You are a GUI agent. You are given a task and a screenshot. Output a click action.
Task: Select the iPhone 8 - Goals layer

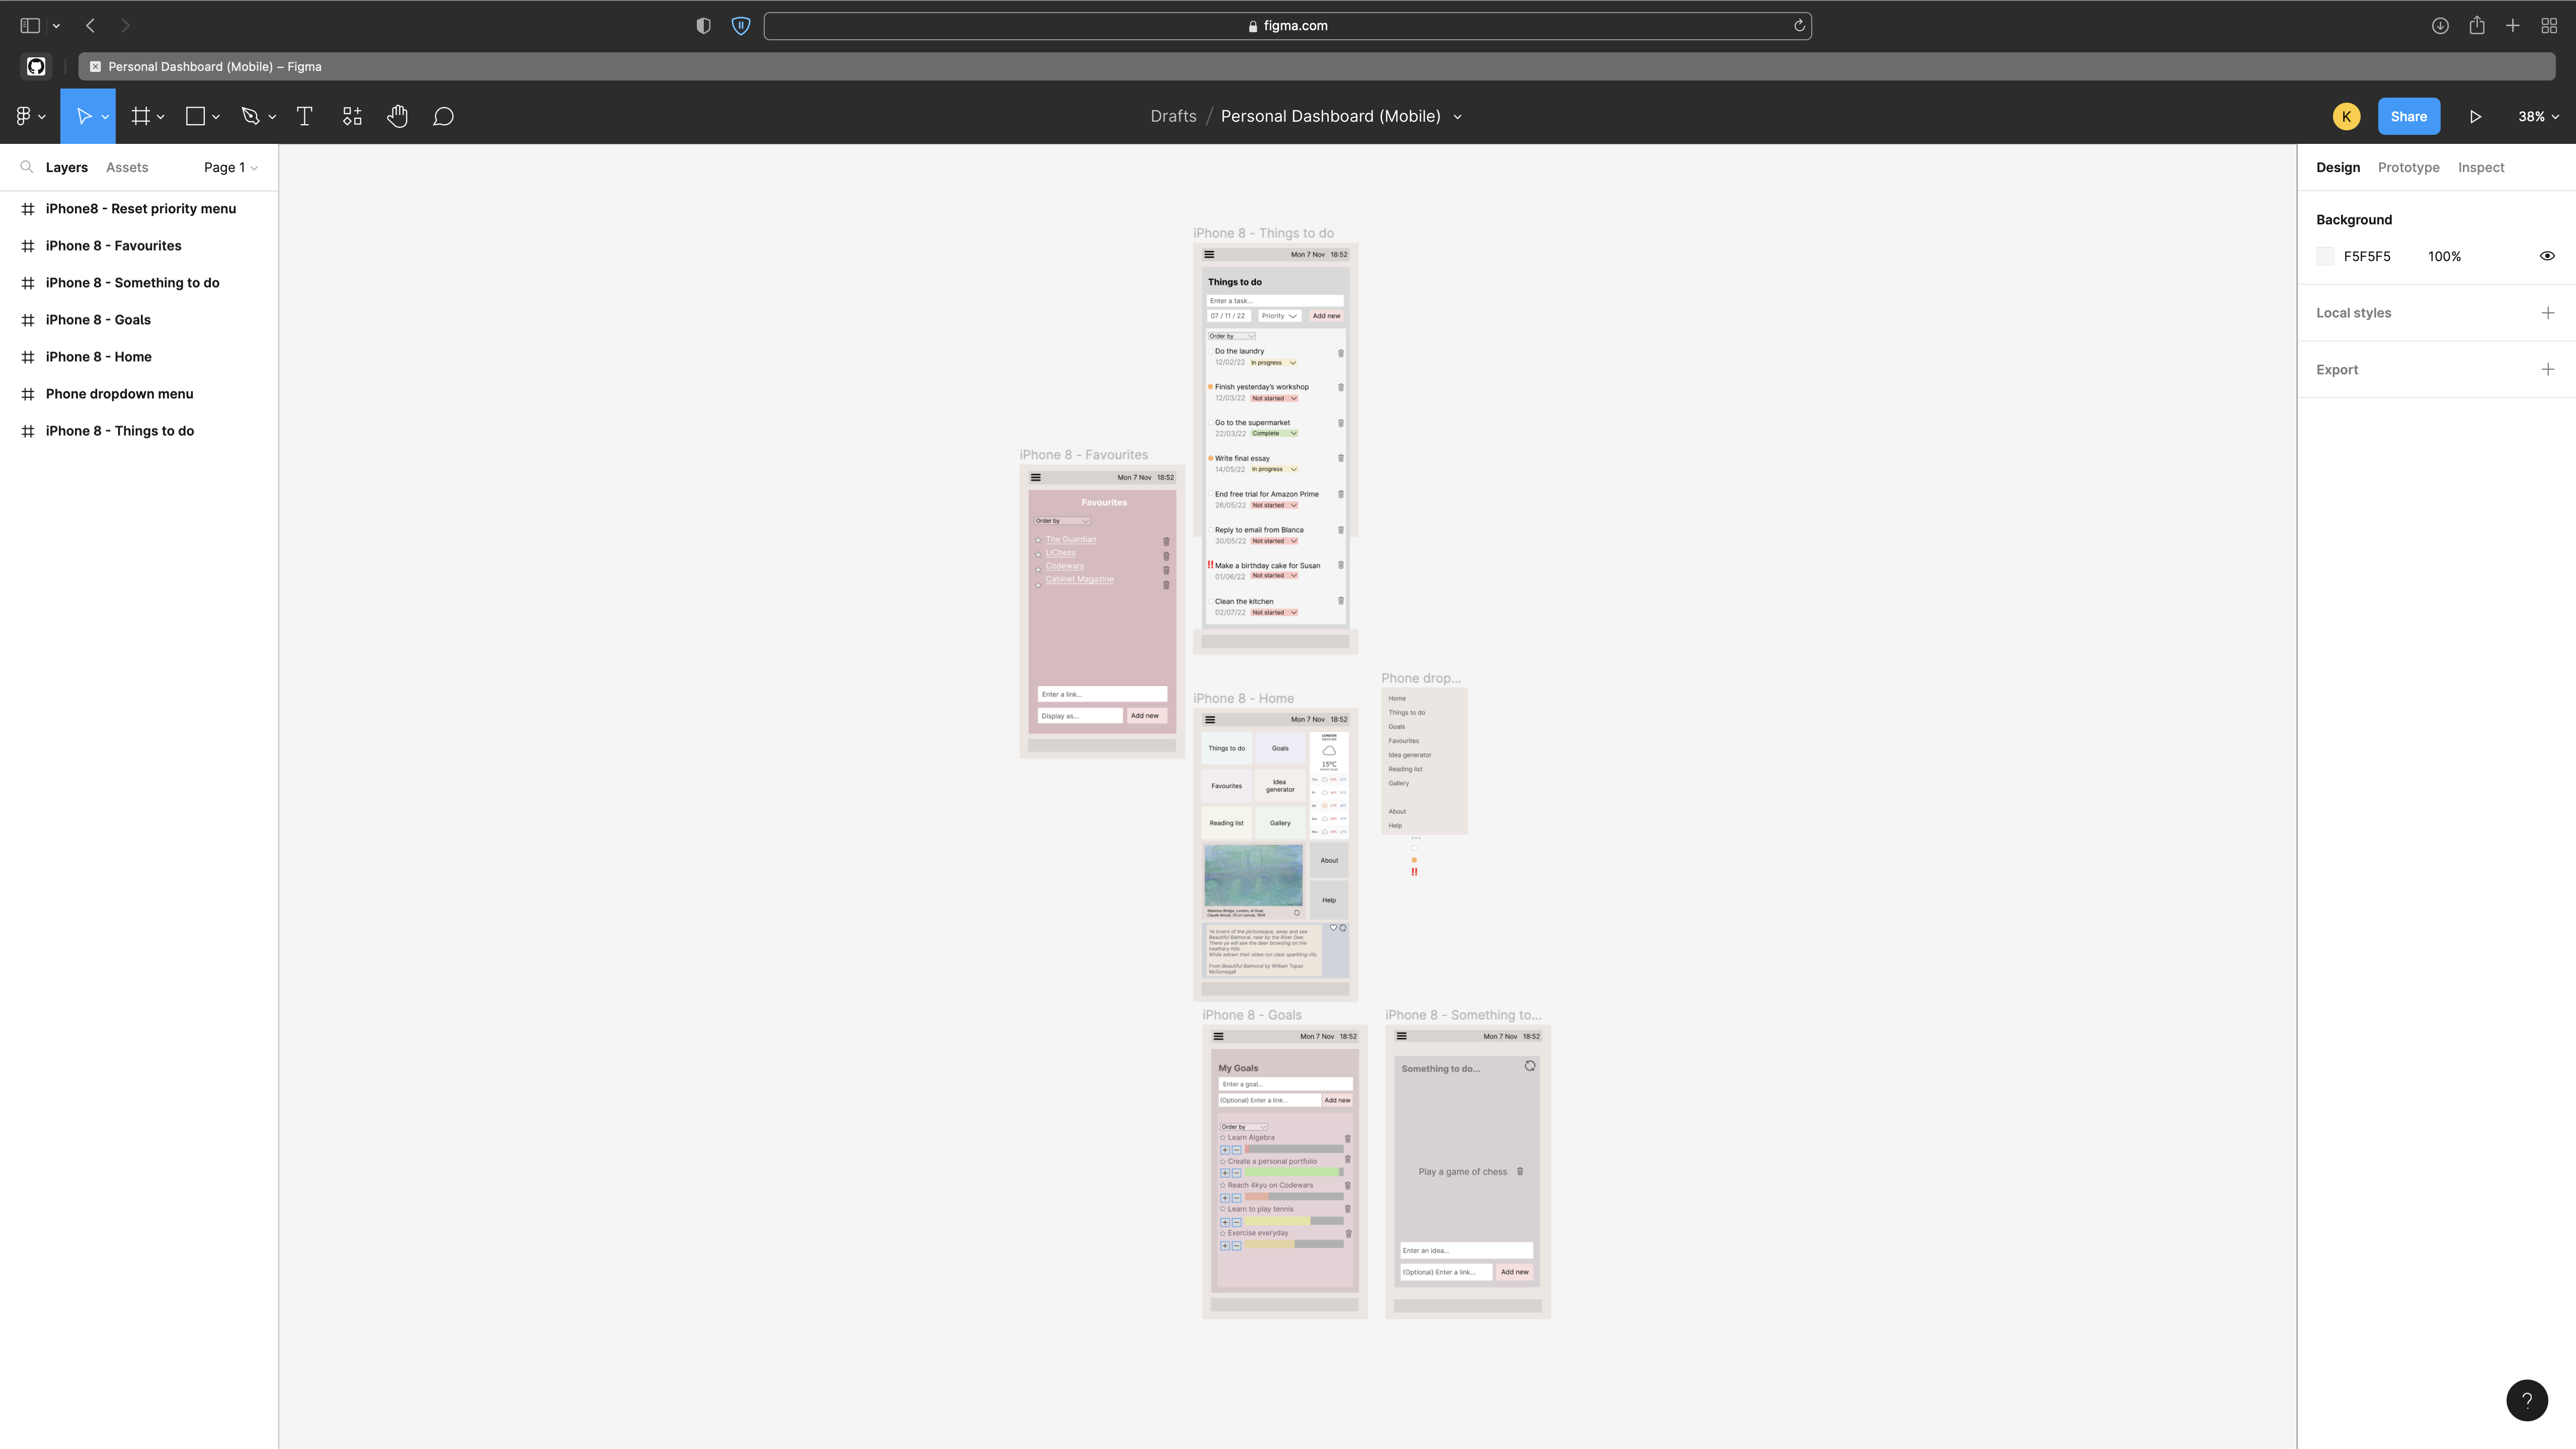point(97,319)
